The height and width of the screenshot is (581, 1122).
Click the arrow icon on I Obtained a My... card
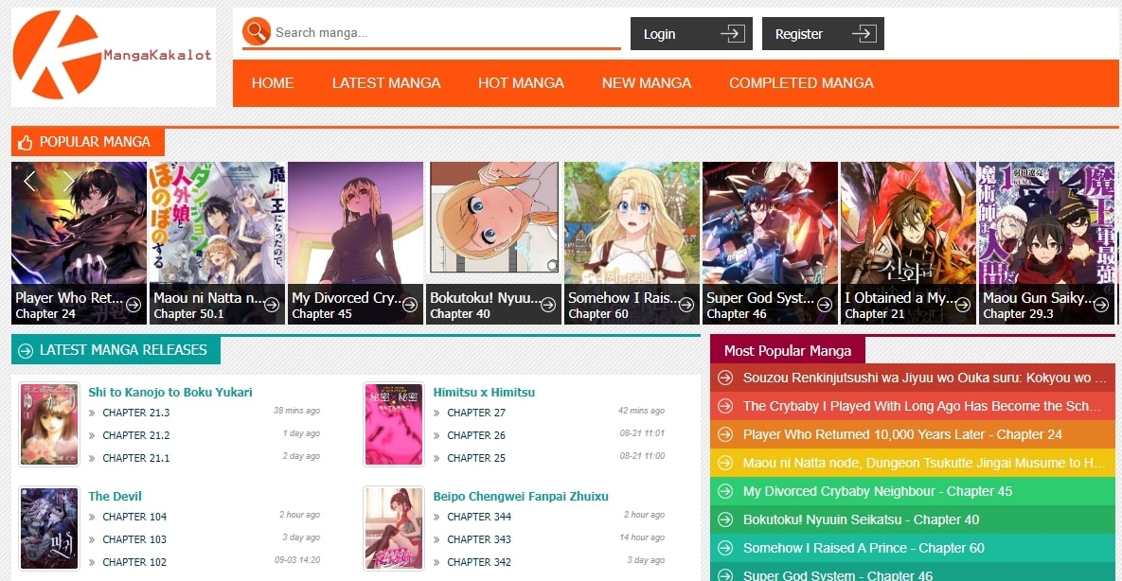click(x=962, y=305)
